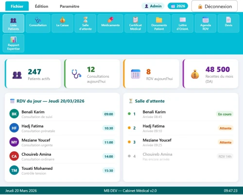
Task: Select Hadj Fatima Arrivée 09:10 row
Action: 181,128
